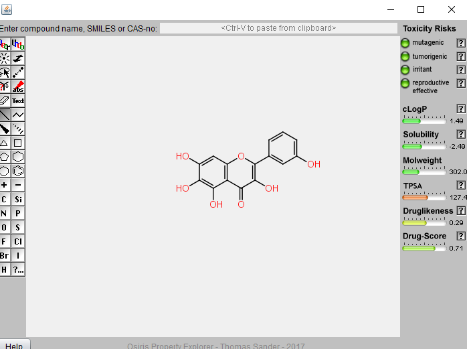Select the plus charge tool
This screenshot has height=349, width=467.
click(x=5, y=185)
